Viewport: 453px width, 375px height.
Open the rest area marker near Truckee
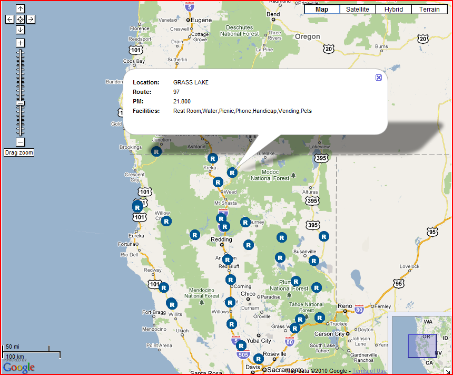tap(320, 318)
